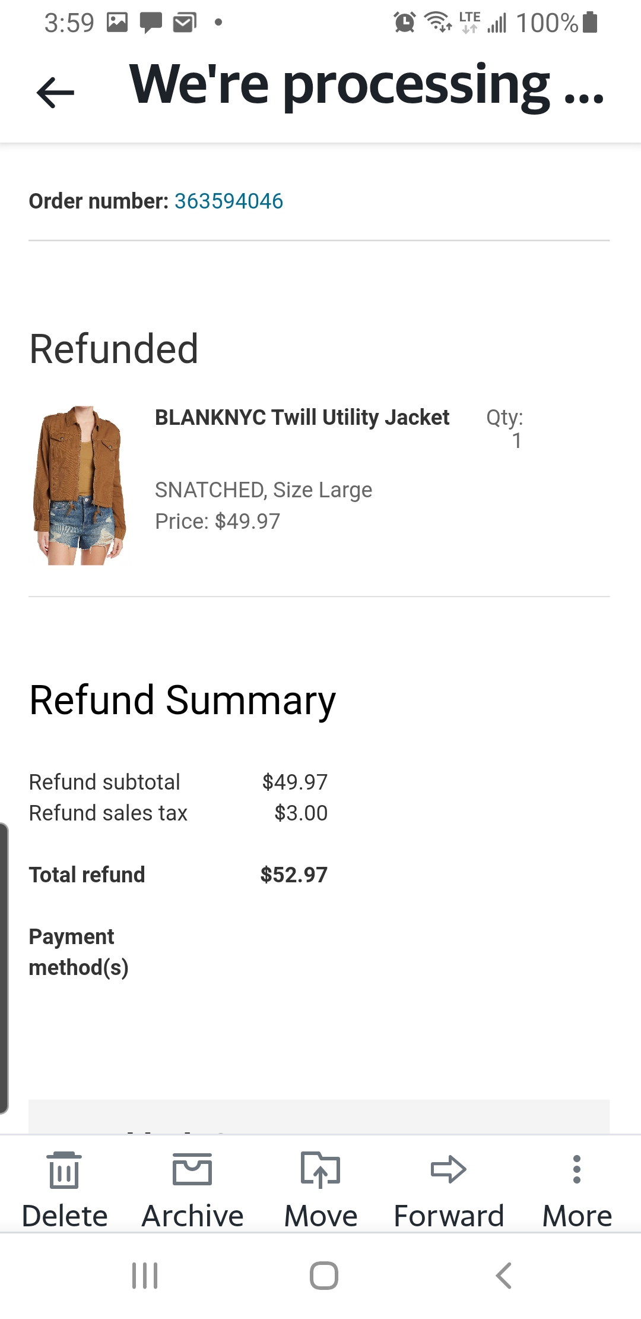Tap the back arrow in the header
Viewport: 641px width, 1319px height.
[55, 92]
